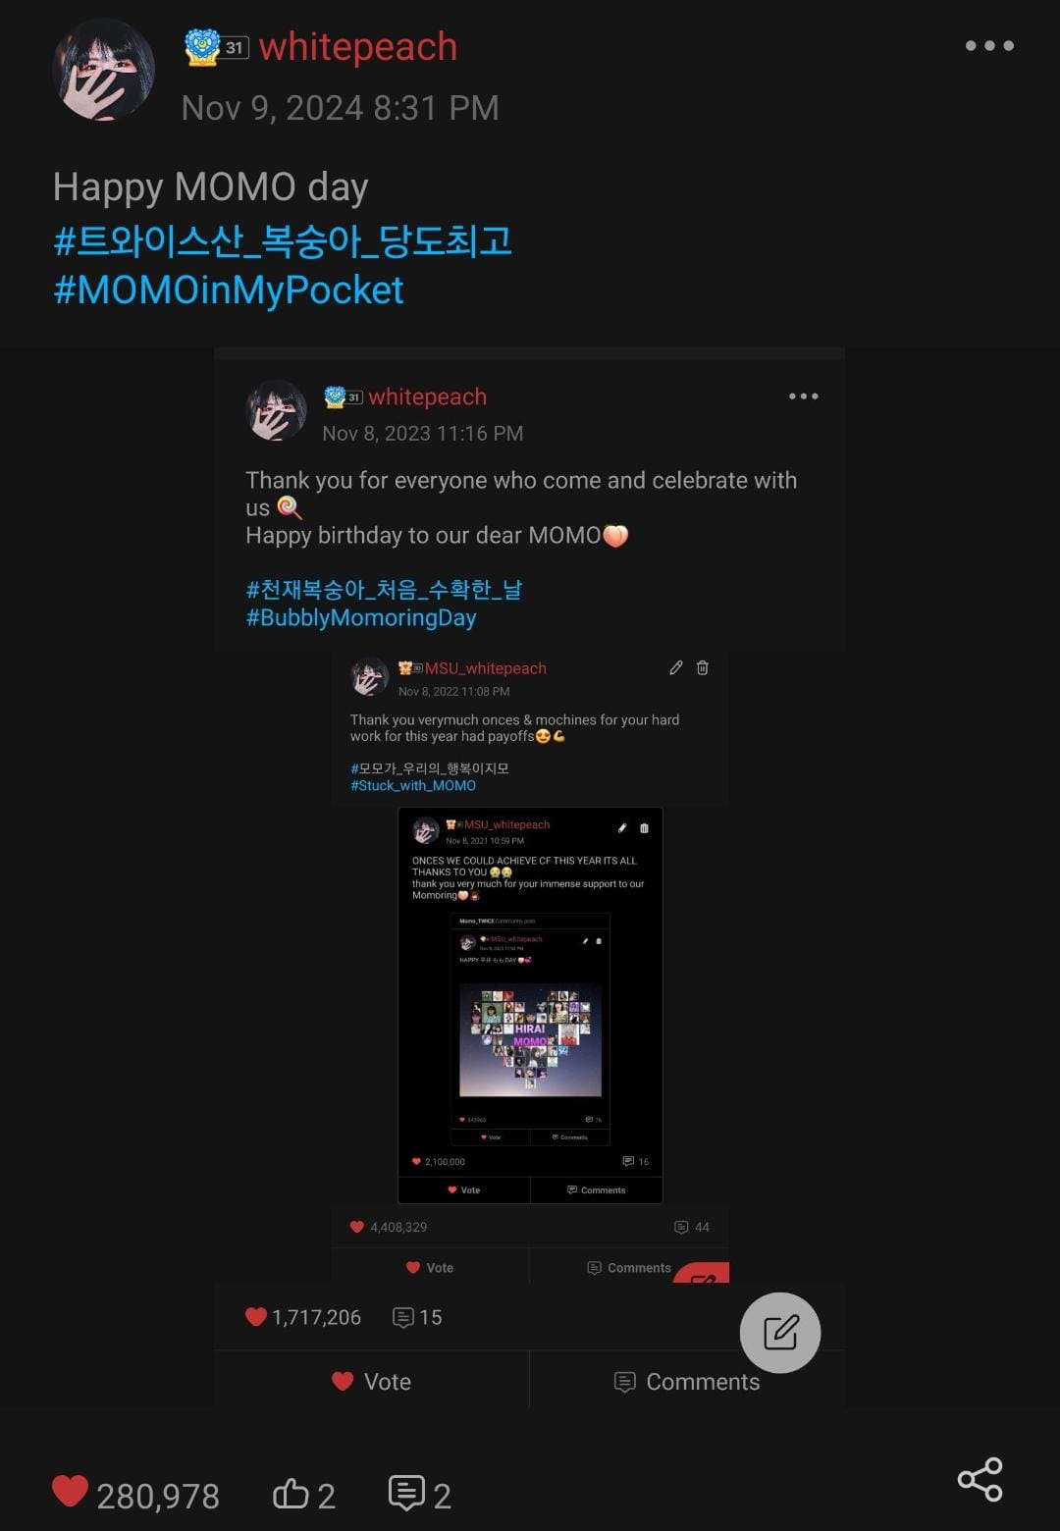The image size is (1060, 1531).
Task: Tap the share icon at bottom right
Action: tap(980, 1479)
